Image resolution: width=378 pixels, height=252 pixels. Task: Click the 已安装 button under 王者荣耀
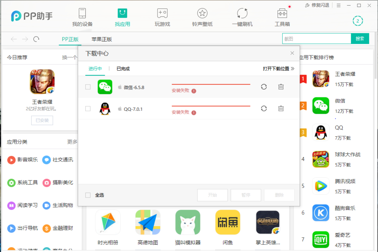coord(42,120)
